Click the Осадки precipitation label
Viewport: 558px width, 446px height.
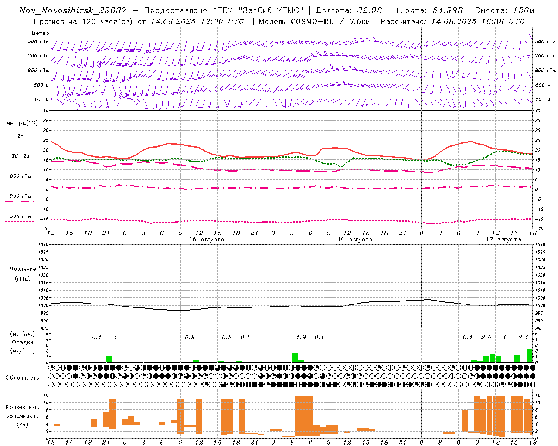(x=22, y=342)
